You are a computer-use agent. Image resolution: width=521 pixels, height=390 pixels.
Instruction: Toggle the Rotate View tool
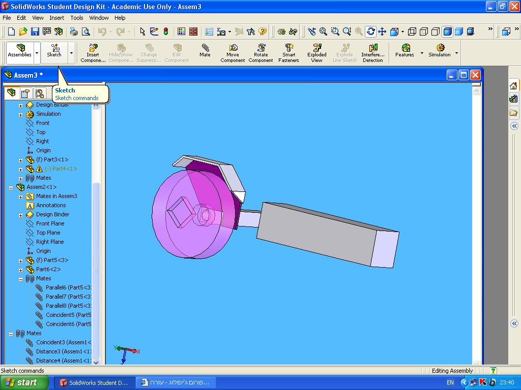click(370, 31)
